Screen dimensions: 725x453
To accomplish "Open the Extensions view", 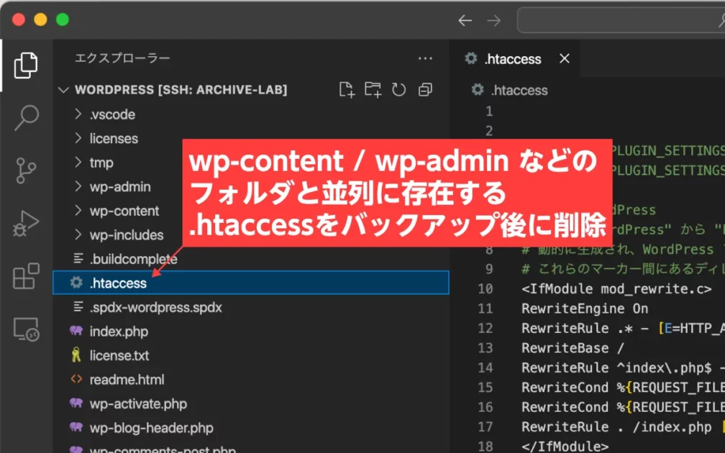I will (26, 276).
